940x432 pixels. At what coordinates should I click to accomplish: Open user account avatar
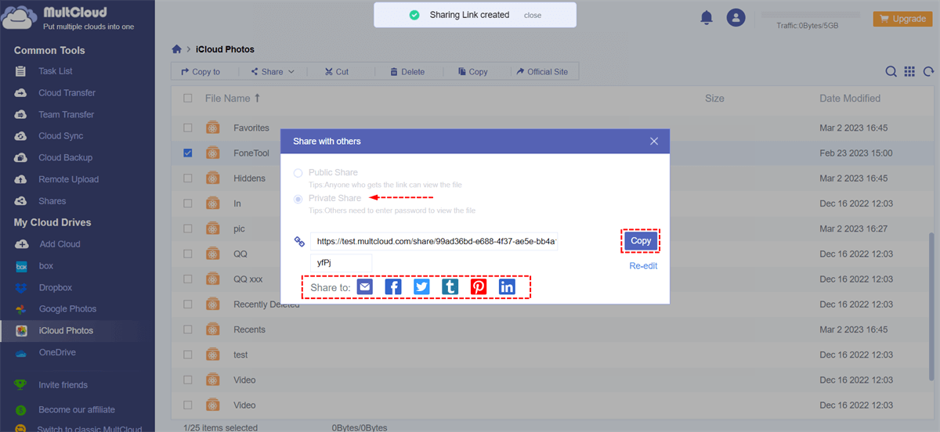(x=736, y=17)
